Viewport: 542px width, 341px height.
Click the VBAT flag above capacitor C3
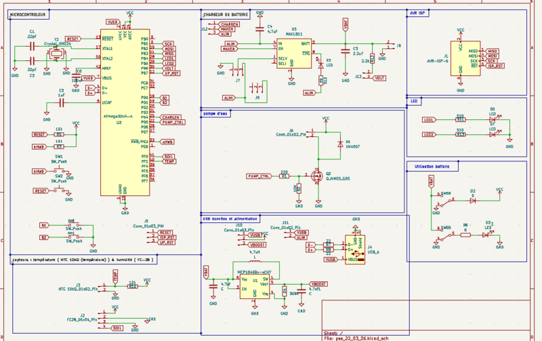(346, 25)
